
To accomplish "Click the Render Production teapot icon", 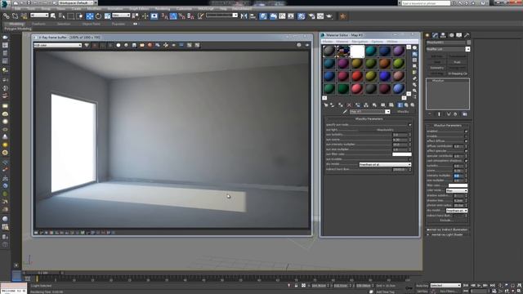I will pyautogui.click(x=329, y=16).
